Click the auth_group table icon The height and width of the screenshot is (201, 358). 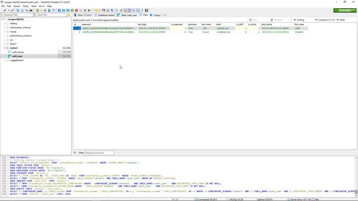click(x=10, y=52)
